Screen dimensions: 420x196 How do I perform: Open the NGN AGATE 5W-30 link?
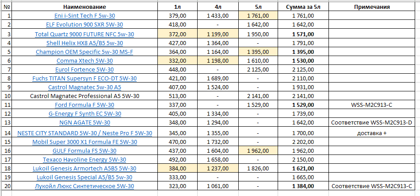coord(84,123)
